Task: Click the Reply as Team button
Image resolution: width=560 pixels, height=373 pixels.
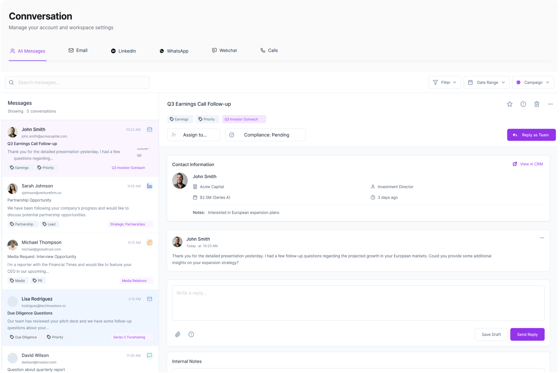Action: click(x=531, y=135)
